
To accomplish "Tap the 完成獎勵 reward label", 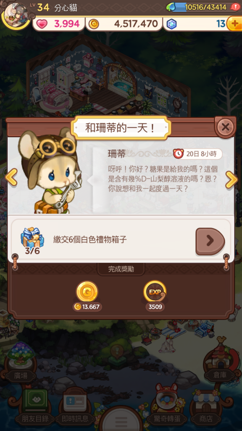I will [x=121, y=269].
